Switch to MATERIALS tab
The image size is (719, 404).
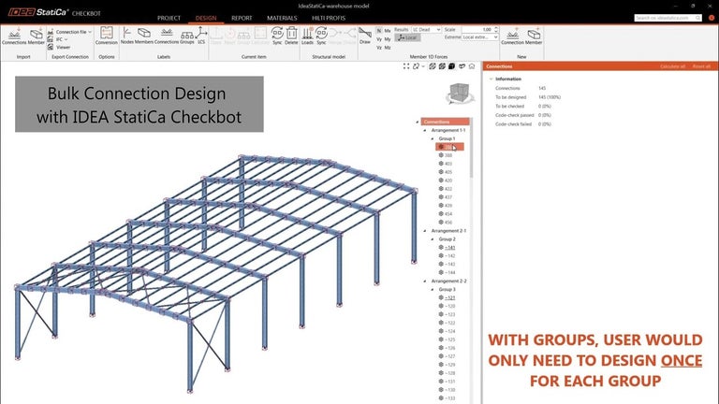pyautogui.click(x=282, y=18)
